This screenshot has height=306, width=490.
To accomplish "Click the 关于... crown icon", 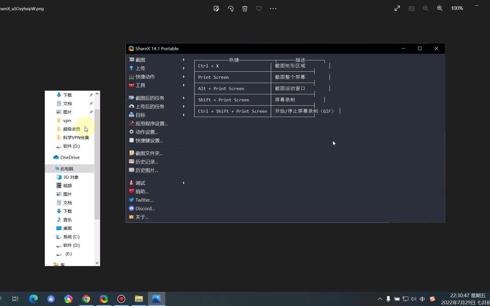I will pyautogui.click(x=131, y=217).
